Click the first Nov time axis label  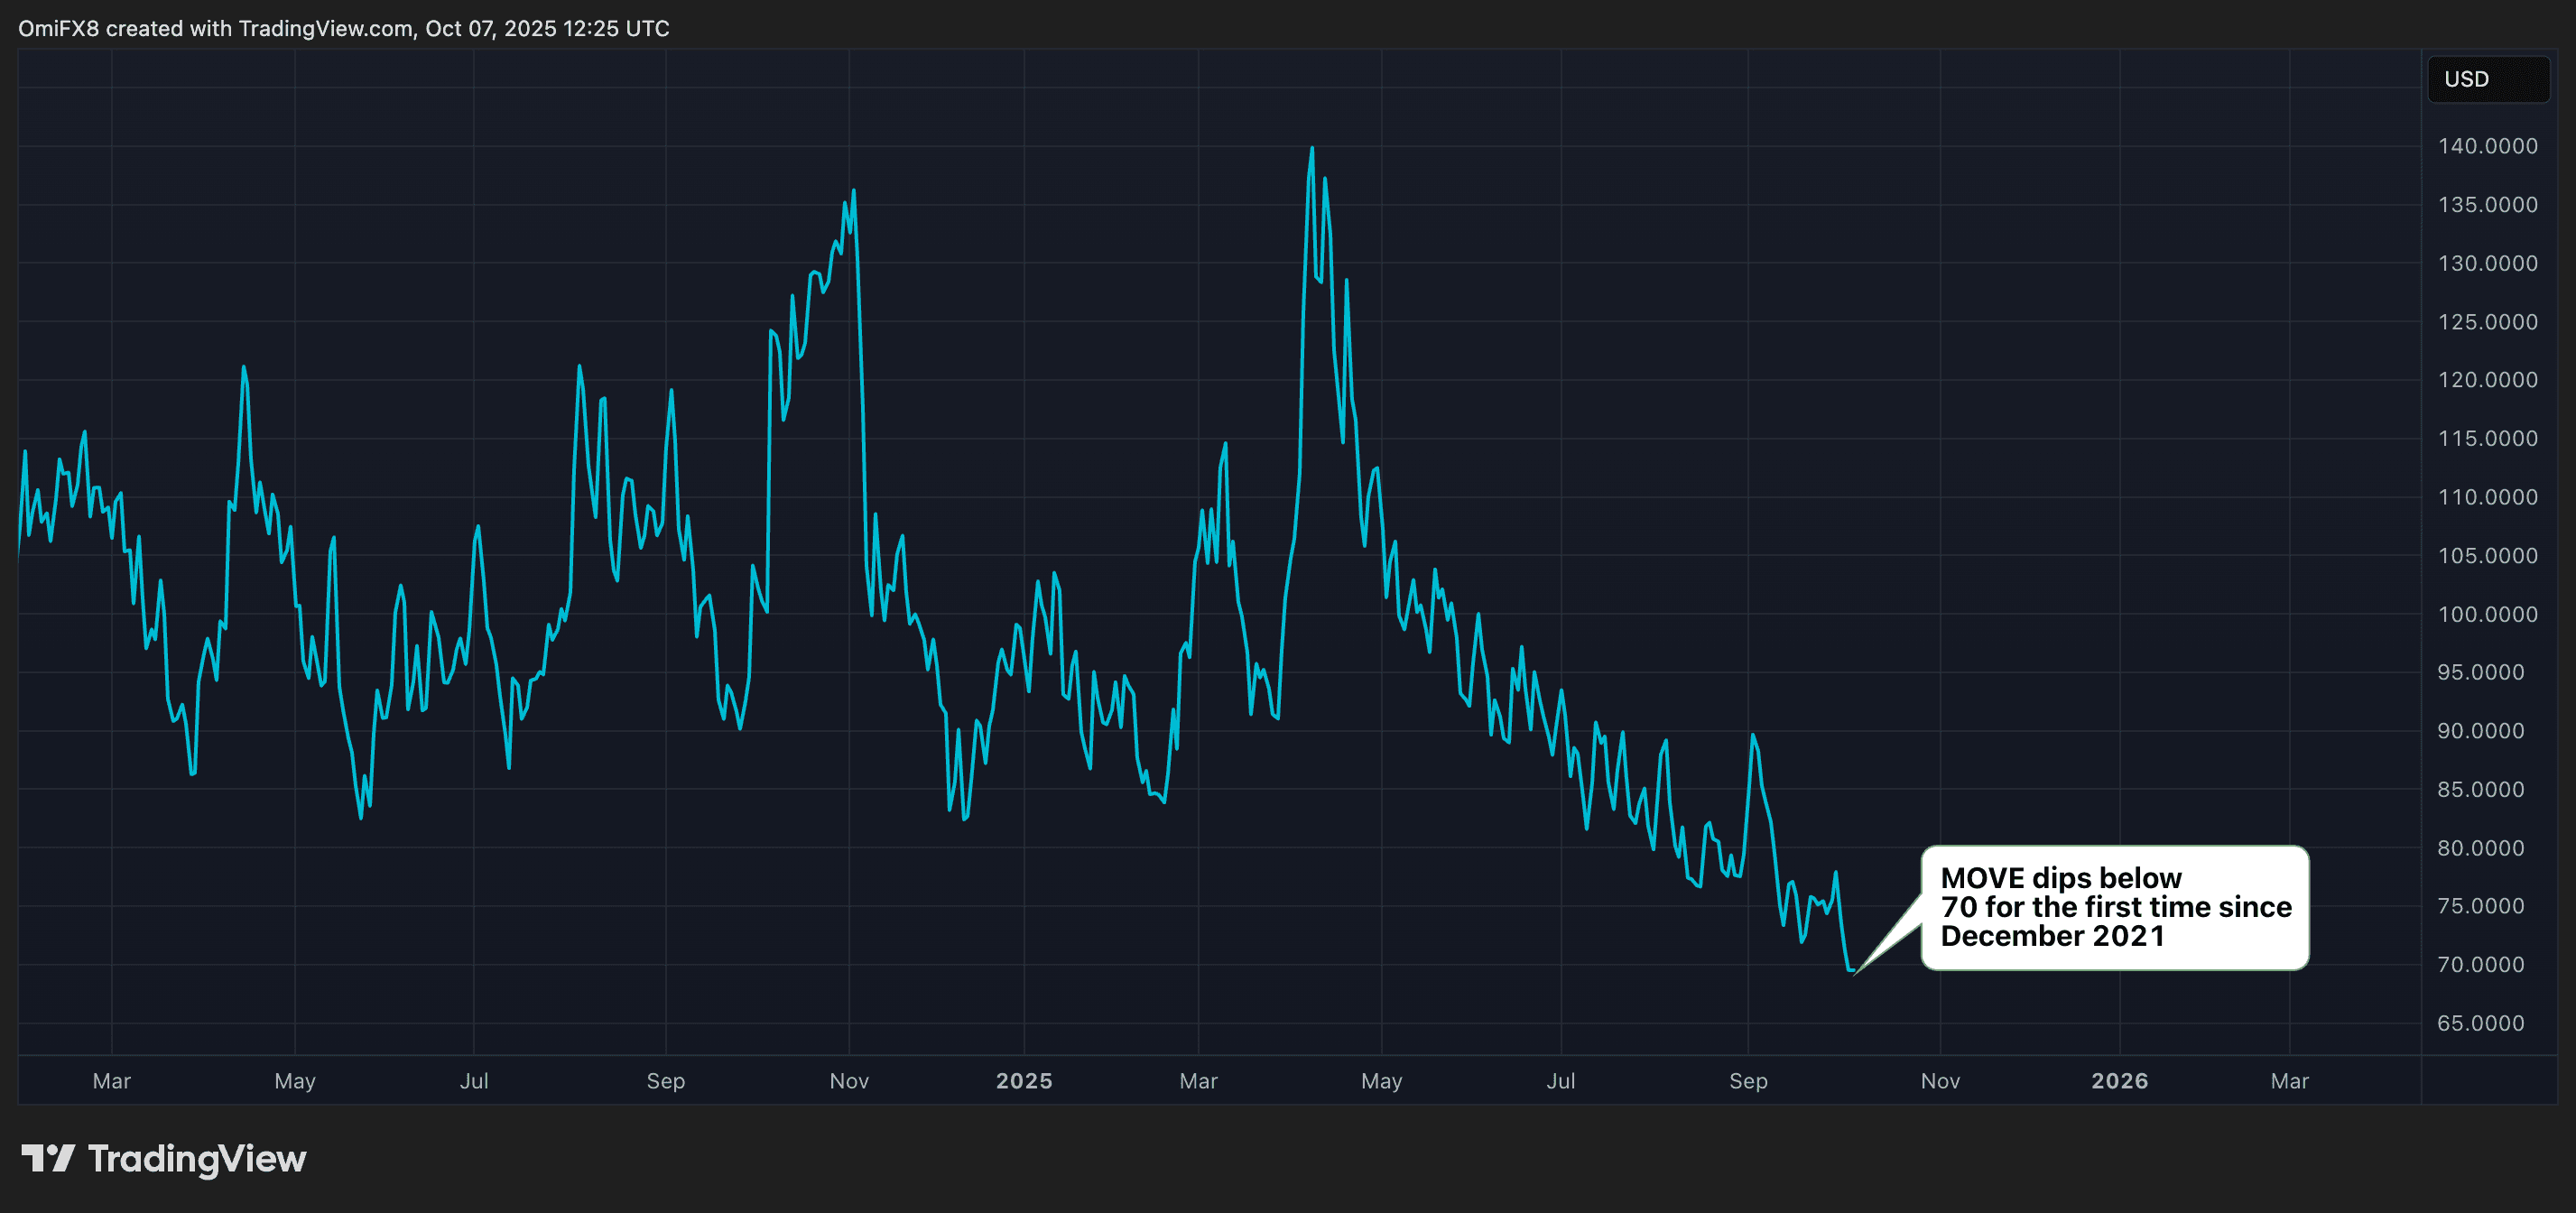(x=849, y=1081)
